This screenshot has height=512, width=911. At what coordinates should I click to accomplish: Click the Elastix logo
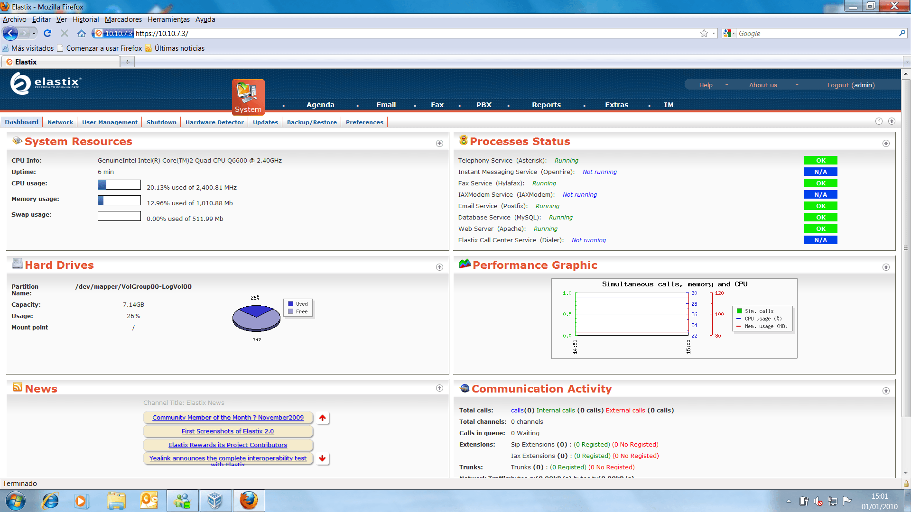tap(46, 83)
